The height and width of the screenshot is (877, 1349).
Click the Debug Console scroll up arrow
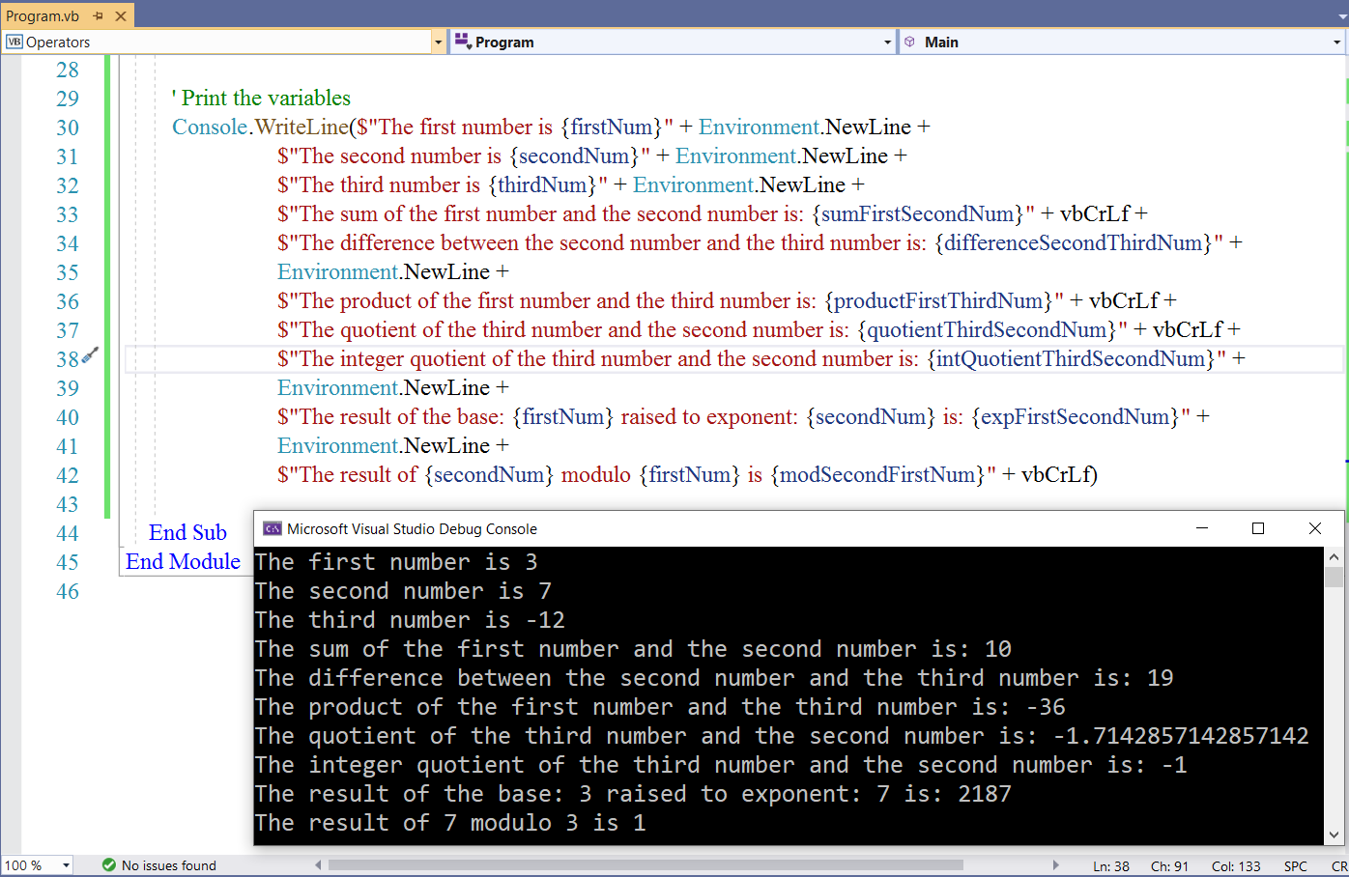[x=1334, y=557]
